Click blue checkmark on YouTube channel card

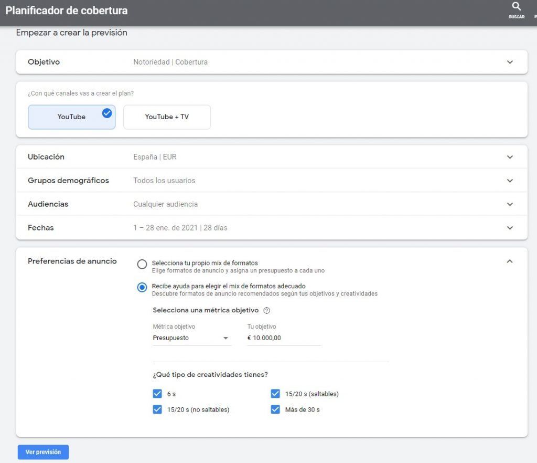(107, 113)
